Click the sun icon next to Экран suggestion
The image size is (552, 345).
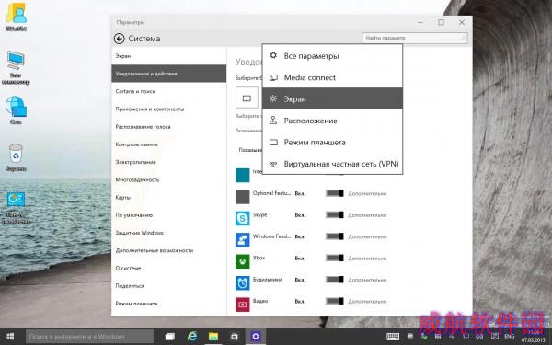click(273, 99)
